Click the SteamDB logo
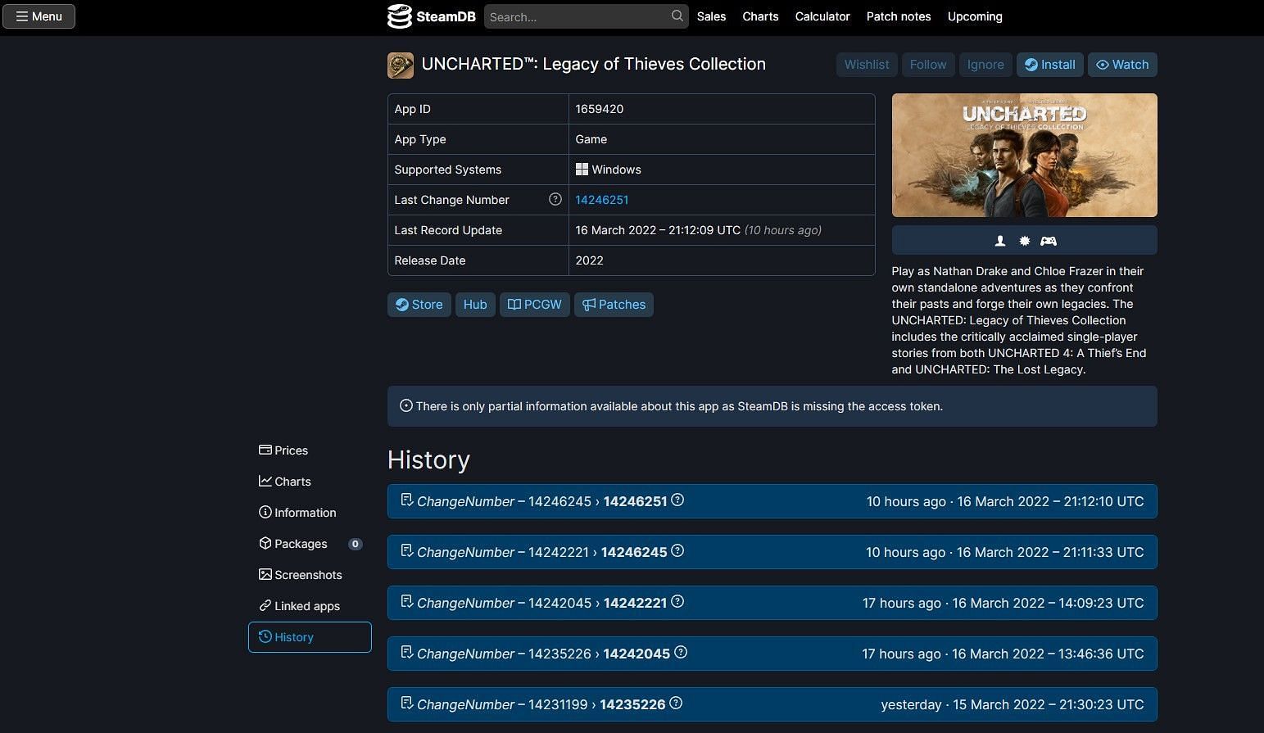The image size is (1264, 733). point(432,16)
